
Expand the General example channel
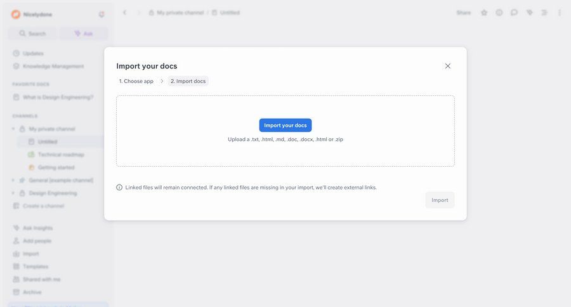[x=13, y=180]
